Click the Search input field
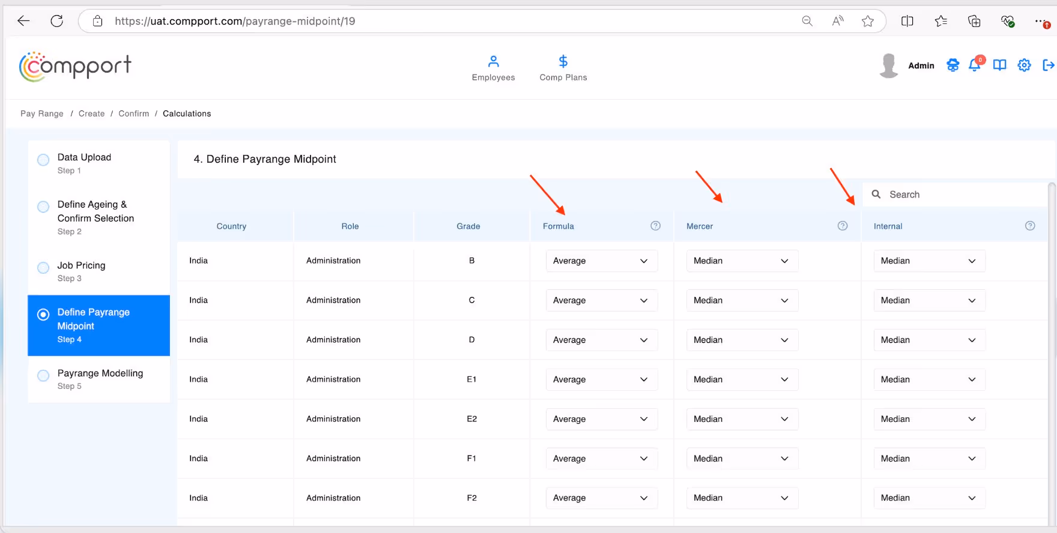 tap(955, 194)
